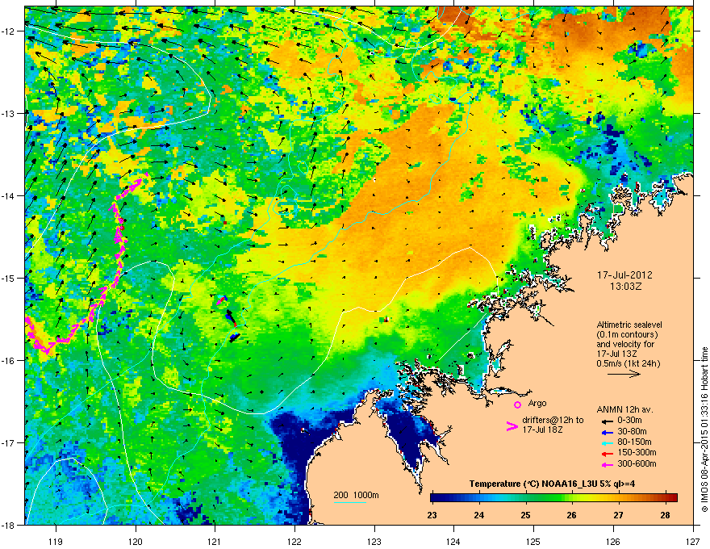Click the 'Argo' legend label
The width and height of the screenshot is (710, 549).
[537, 403]
